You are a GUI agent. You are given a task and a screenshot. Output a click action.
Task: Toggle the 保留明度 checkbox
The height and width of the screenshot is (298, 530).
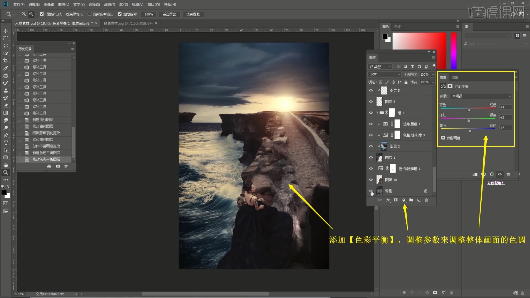pyautogui.click(x=443, y=138)
